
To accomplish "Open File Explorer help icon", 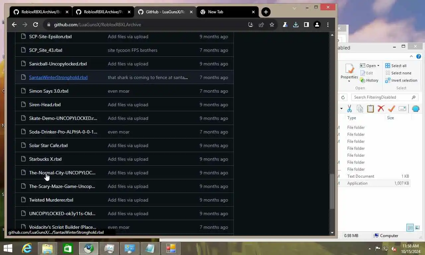I will pos(419,56).
